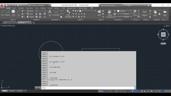The image size is (171, 96).
Task: Click the Paste clipboard icon
Action: [x=155, y=13]
